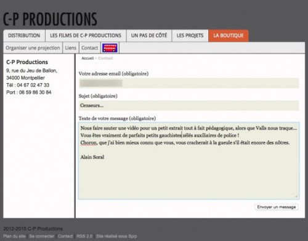
Task: Send with Envoyer un message button
Action: coord(277,207)
